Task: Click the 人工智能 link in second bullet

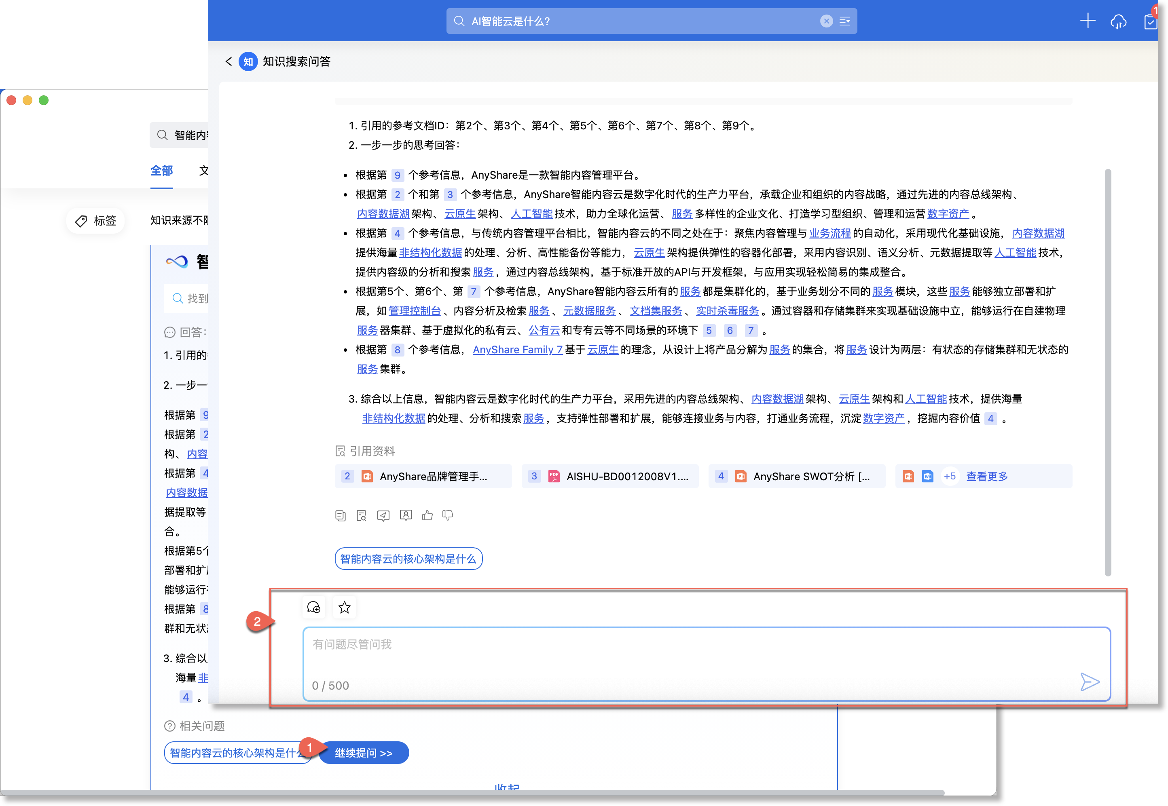Action: (x=531, y=213)
